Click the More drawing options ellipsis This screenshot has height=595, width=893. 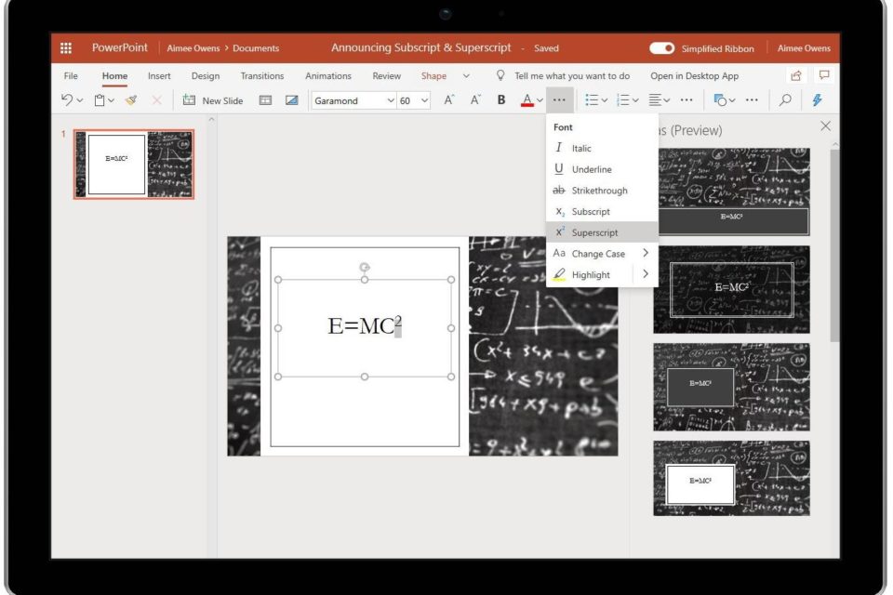752,100
